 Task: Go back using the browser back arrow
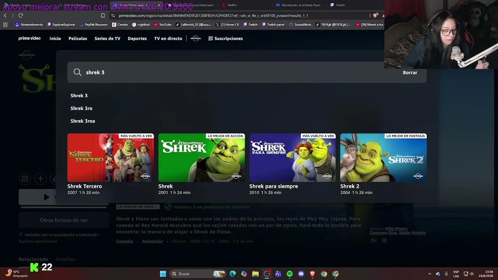coord(5,16)
